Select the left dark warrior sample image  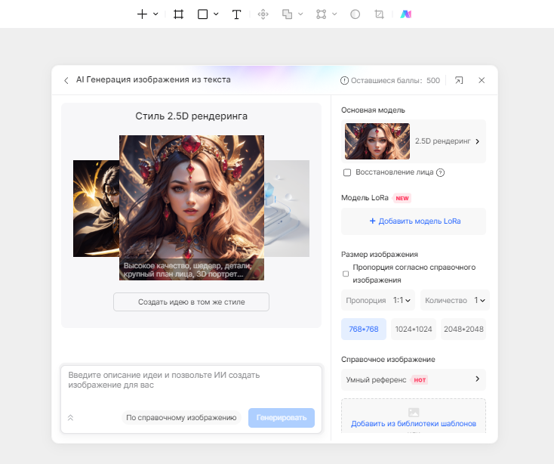[96, 209]
